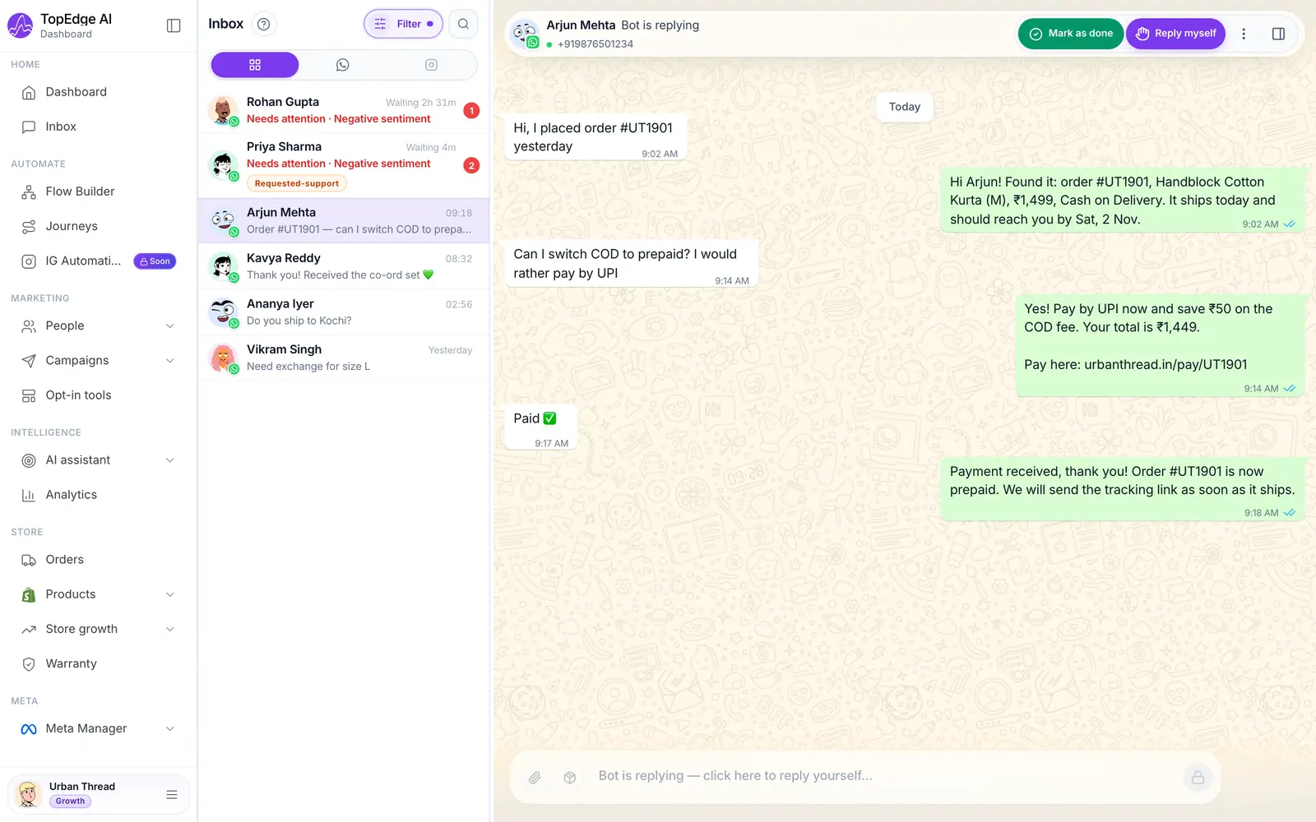The width and height of the screenshot is (1316, 822).
Task: Collapse the left sidebar panel icon
Action: tap(174, 25)
